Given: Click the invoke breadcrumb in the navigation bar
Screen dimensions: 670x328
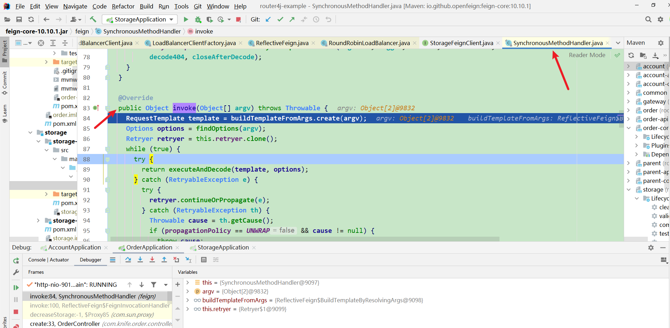Looking at the screenshot, I should click(x=204, y=31).
